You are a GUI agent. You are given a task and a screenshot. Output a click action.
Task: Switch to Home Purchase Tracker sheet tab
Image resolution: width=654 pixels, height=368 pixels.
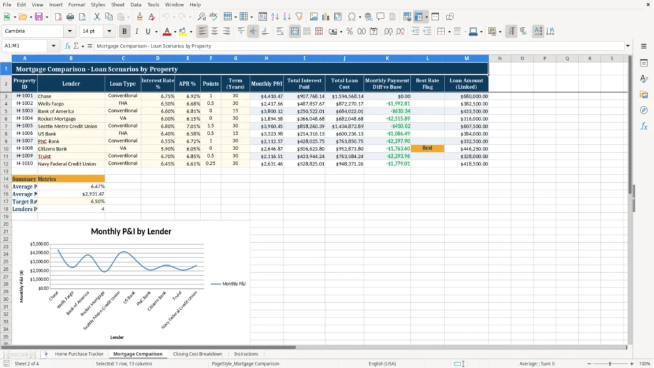[x=79, y=354]
